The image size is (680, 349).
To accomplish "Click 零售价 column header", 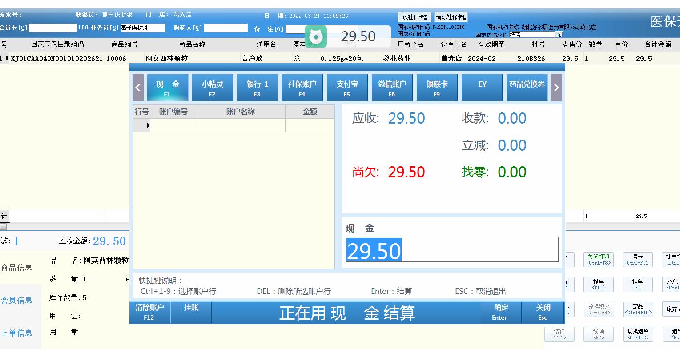I will (572, 44).
